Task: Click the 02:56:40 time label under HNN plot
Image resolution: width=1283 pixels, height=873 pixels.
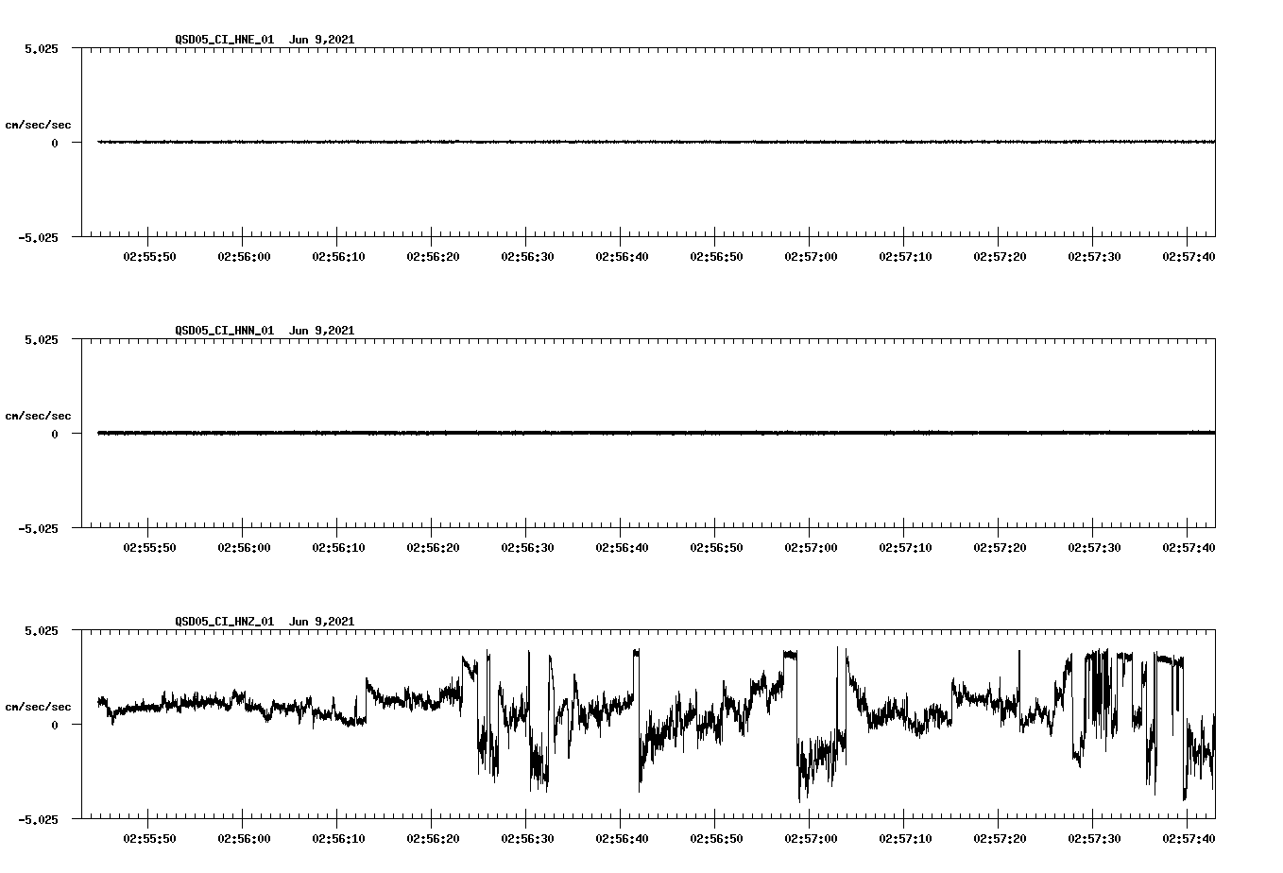Action: pyautogui.click(x=622, y=547)
